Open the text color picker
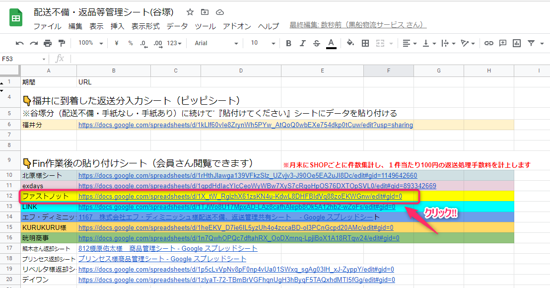 [331, 44]
